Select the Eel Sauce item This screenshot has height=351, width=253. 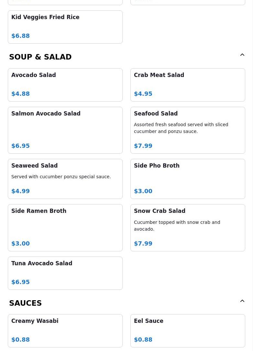[x=188, y=331]
